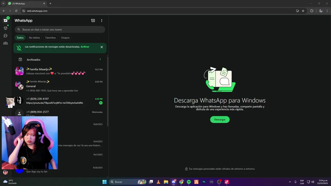This screenshot has height=186, width=331.
Task: Click the microphone tray icon
Action: click(x=295, y=182)
